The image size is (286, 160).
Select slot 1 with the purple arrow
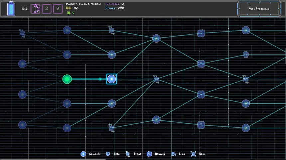(35, 9)
